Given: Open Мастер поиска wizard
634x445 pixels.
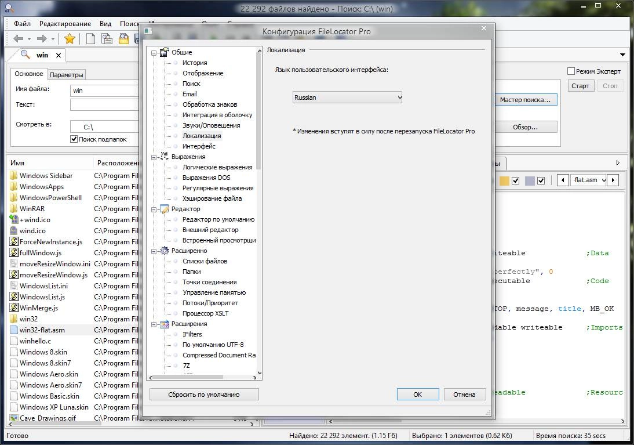Looking at the screenshot, I should pos(525,100).
